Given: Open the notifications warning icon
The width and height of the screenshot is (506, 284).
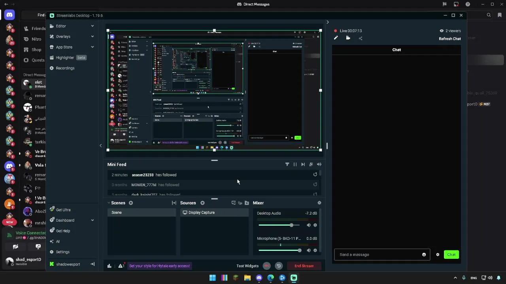Looking at the screenshot, I should (x=121, y=266).
